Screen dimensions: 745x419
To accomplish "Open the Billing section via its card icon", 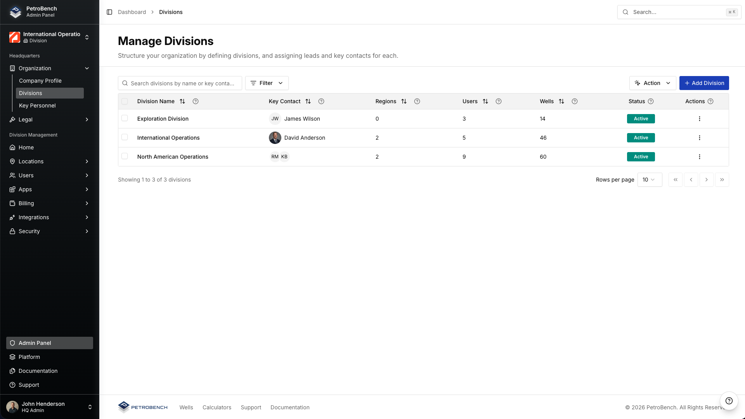I will coord(12,203).
